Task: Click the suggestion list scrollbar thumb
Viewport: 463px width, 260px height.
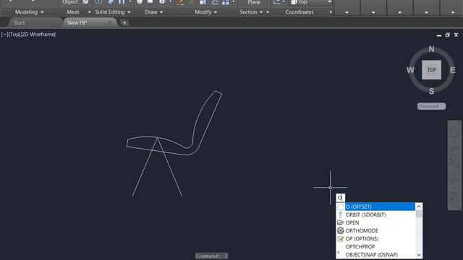Action: pyautogui.click(x=419, y=214)
